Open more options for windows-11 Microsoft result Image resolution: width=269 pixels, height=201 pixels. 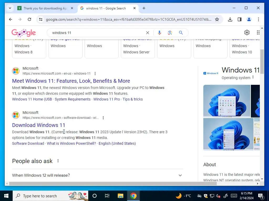[x=95, y=74]
